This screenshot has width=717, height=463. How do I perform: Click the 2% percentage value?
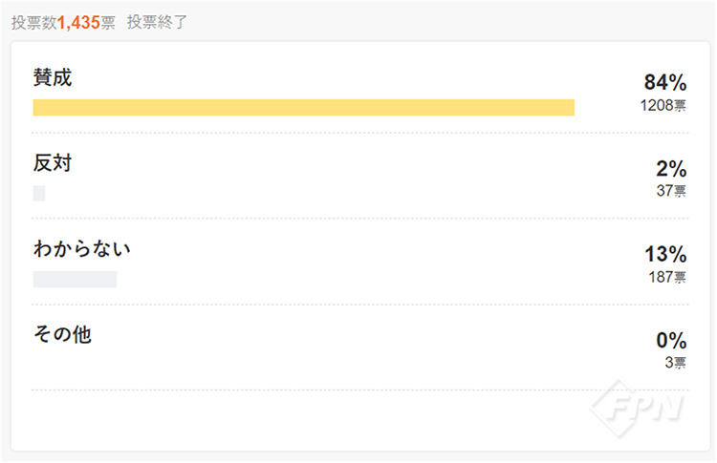click(671, 169)
